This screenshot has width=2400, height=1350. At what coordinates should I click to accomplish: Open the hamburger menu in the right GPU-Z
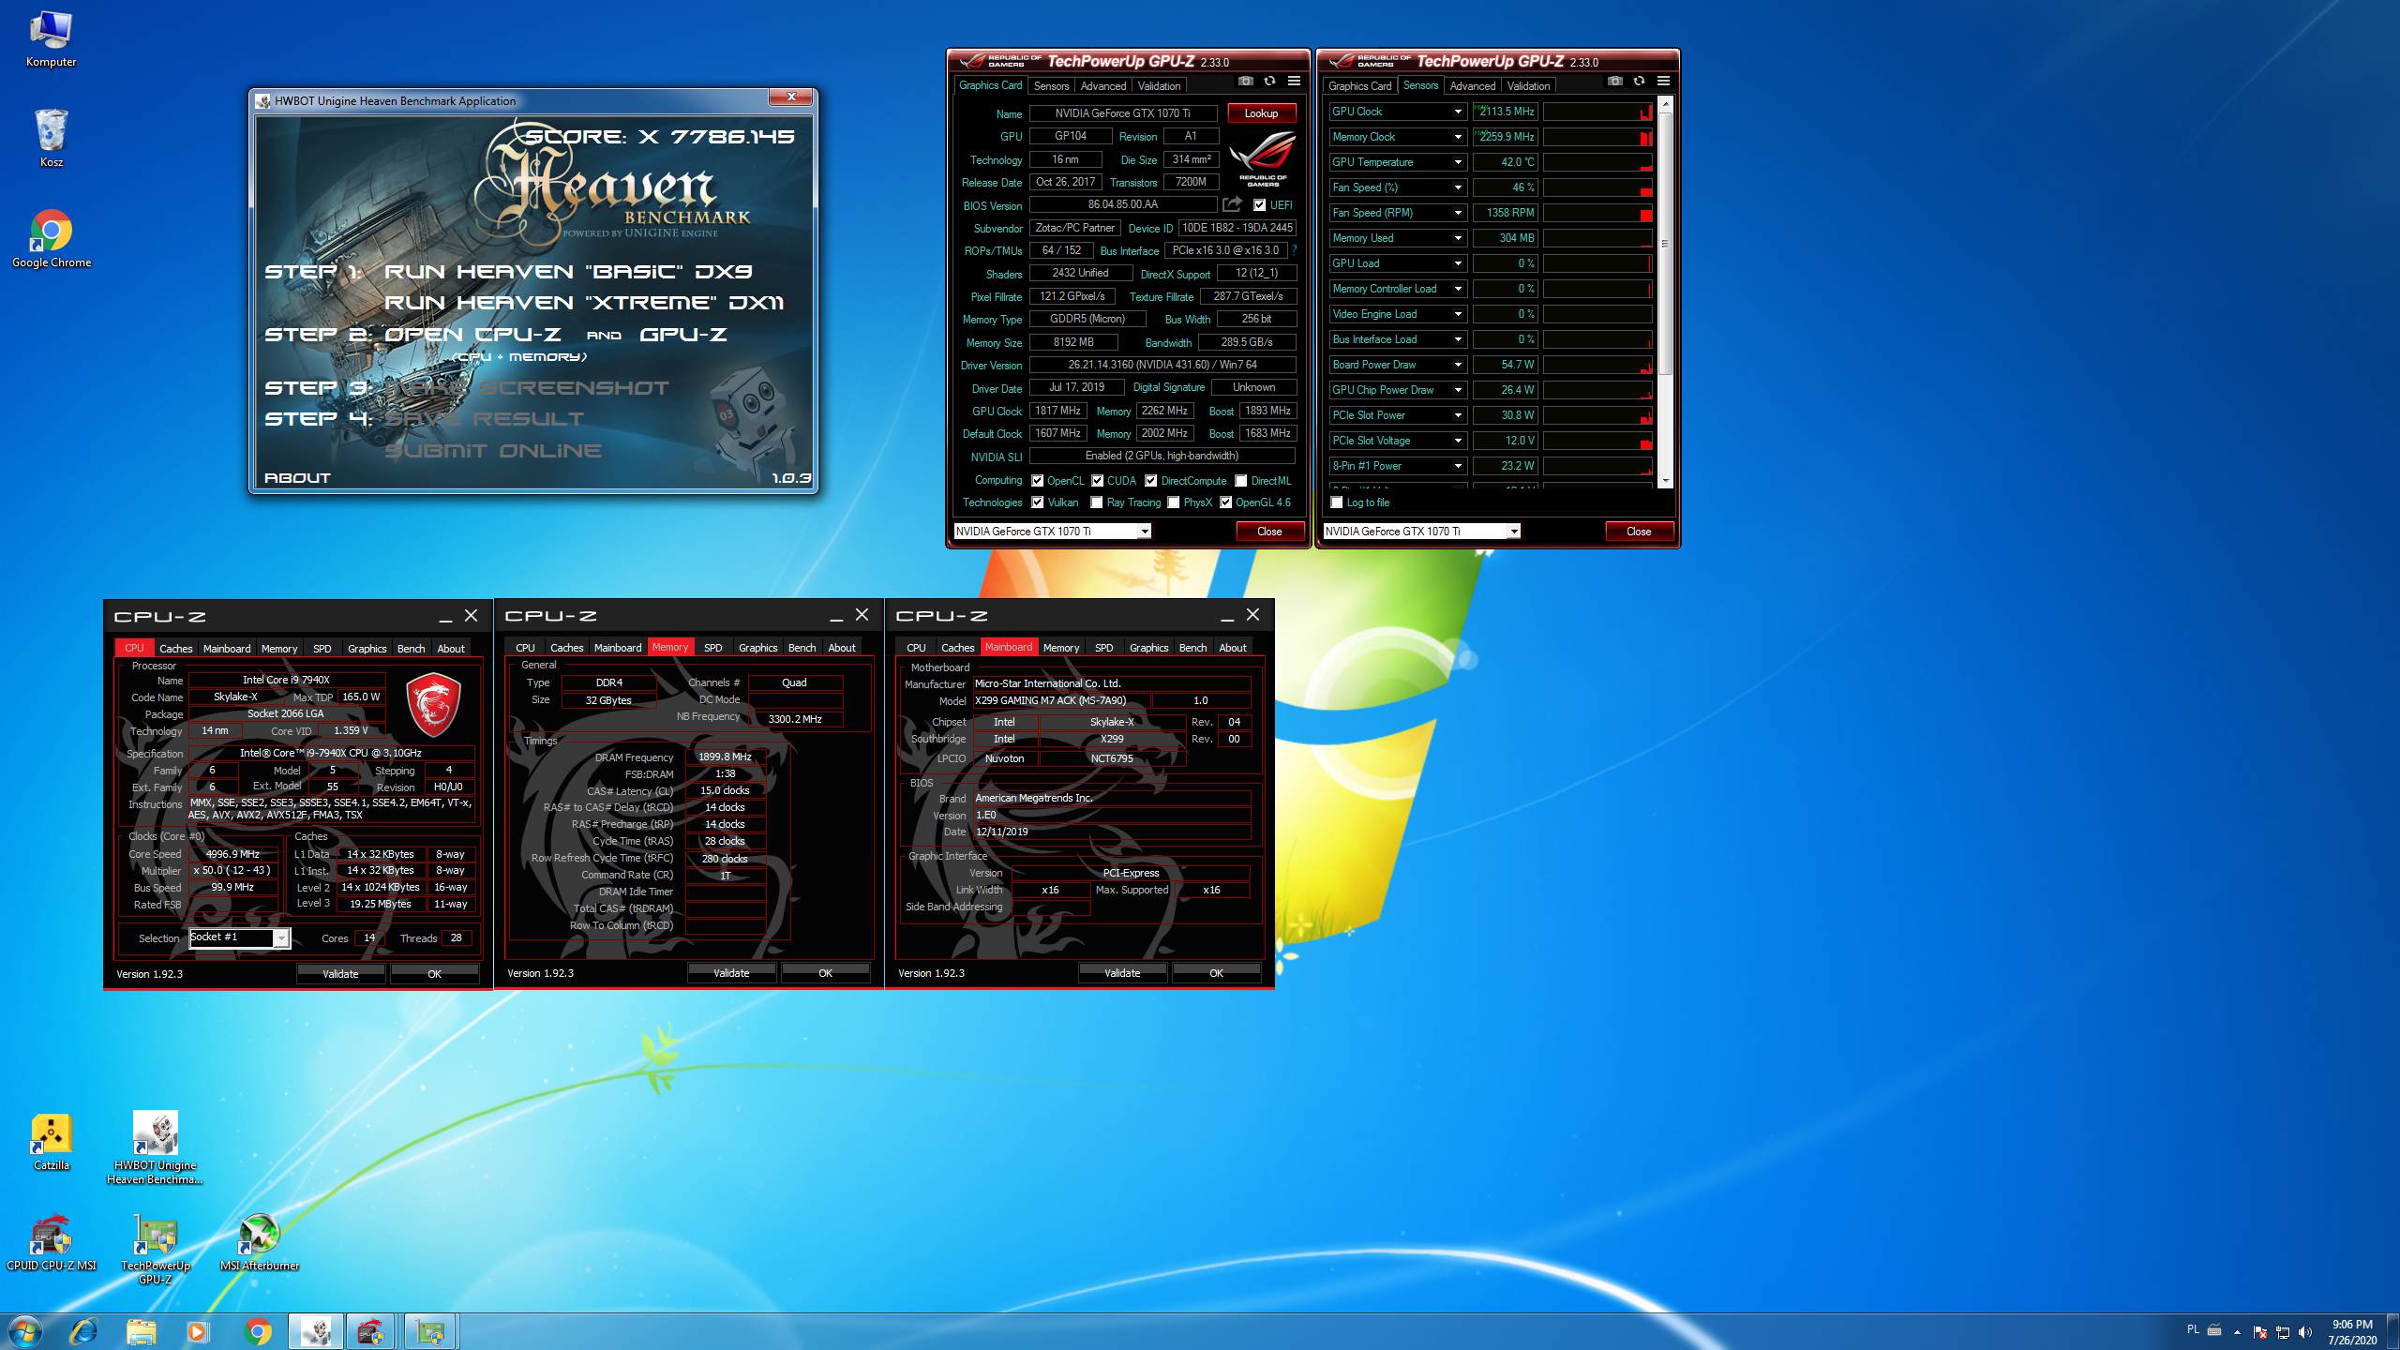[1663, 82]
